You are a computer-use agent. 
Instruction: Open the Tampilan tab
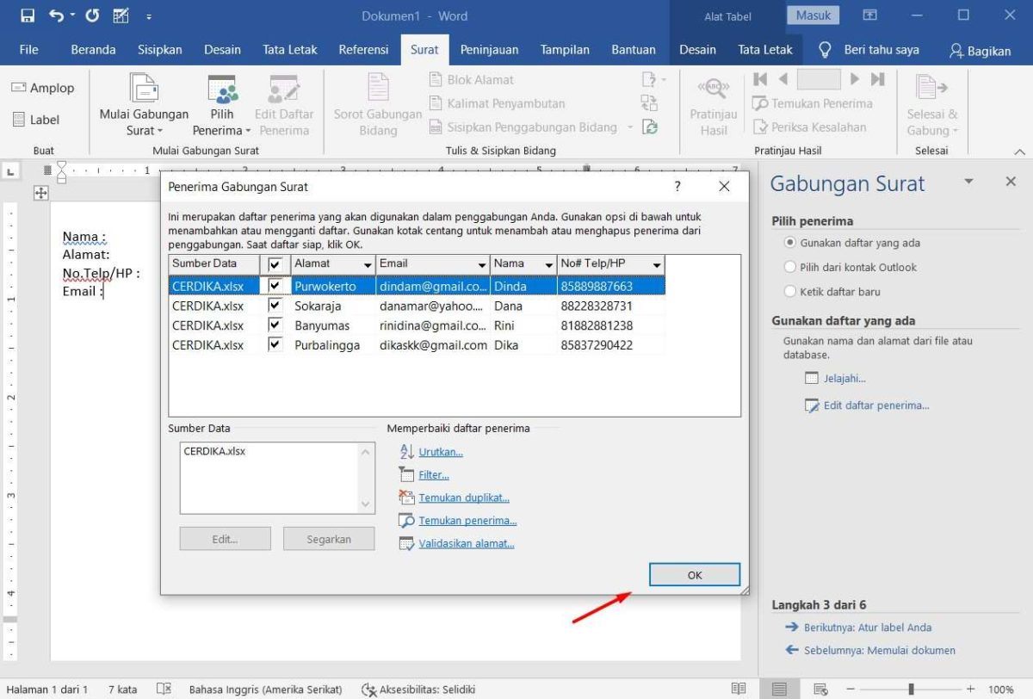565,50
